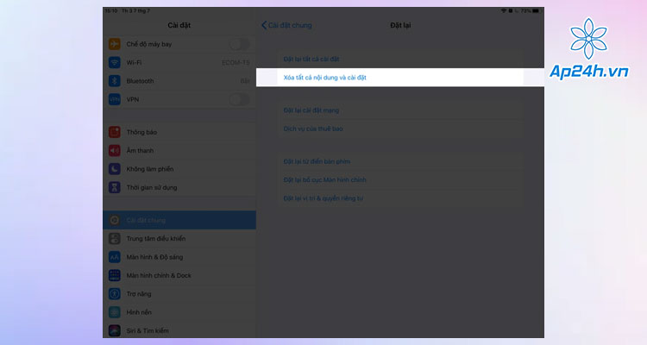The image size is (647, 345).
Task: Open Màn hình & Độ sáng row label
Action: click(154, 257)
